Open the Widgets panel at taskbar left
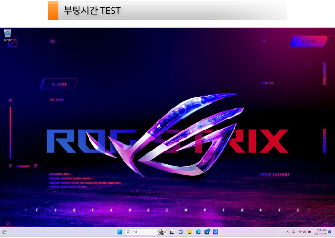The image size is (335, 238). pos(4,232)
